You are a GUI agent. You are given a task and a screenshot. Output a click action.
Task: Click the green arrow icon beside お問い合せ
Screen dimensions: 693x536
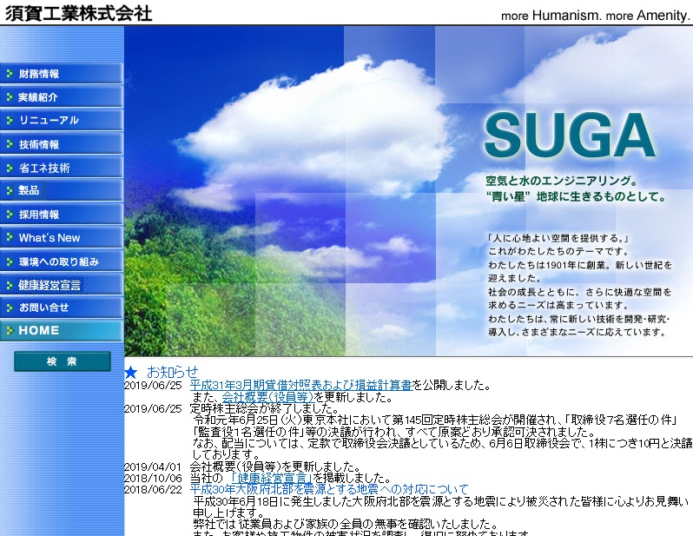[x=10, y=308]
